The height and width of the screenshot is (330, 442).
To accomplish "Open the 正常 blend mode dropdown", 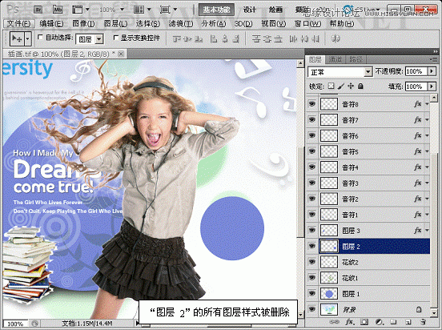I will pos(340,72).
